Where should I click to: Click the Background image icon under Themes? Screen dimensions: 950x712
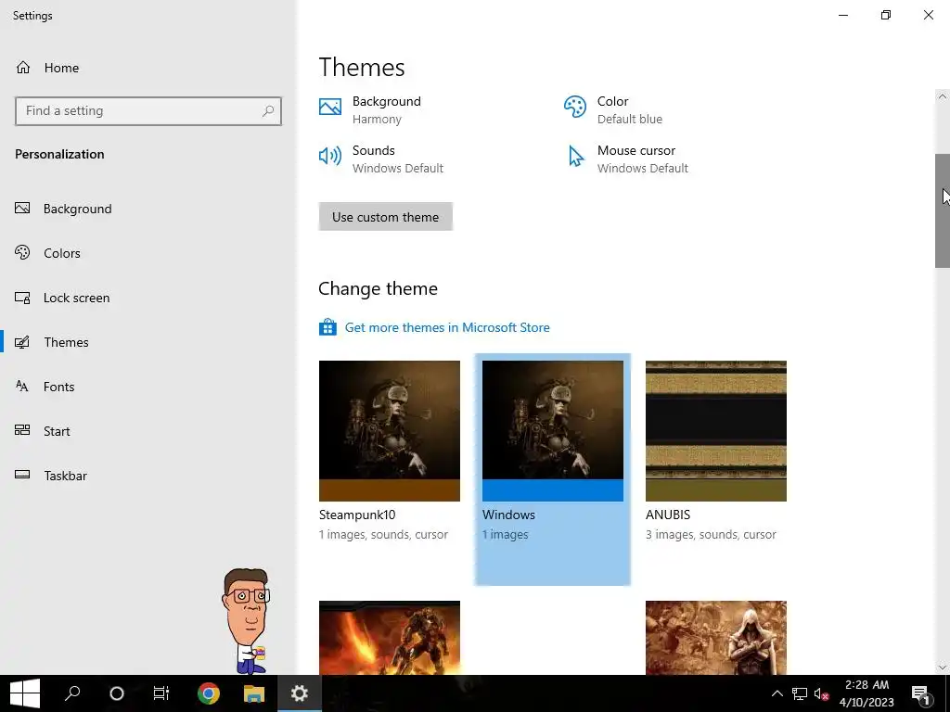coord(330,108)
